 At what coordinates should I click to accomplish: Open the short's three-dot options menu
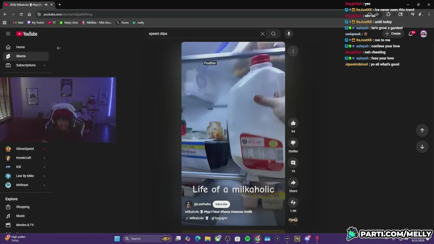coord(293,51)
